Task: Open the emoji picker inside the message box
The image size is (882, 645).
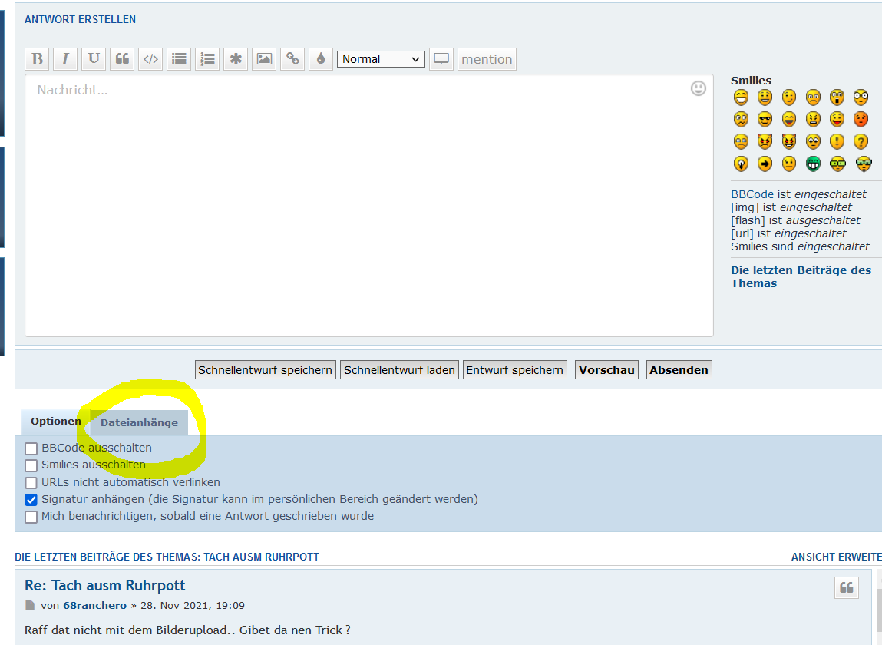Action: (698, 88)
